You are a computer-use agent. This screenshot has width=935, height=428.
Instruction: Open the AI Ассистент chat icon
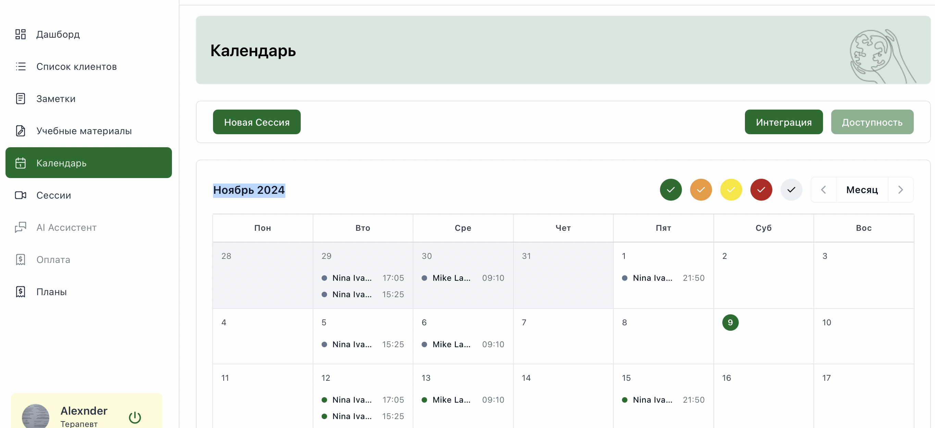pos(20,227)
